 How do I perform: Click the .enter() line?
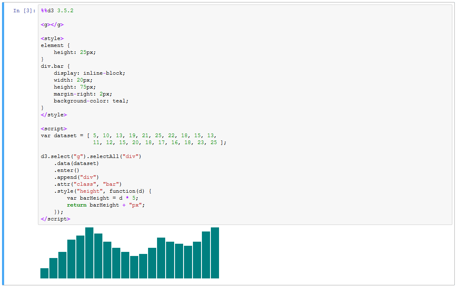[66, 171]
